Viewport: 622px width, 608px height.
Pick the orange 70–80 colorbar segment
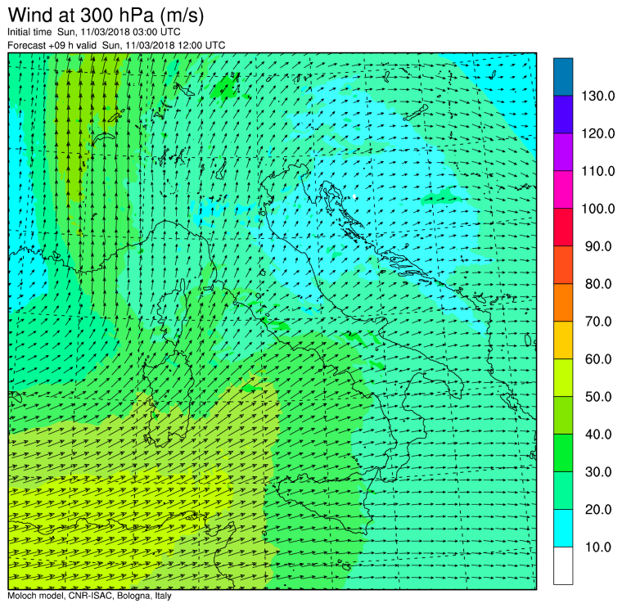coord(563,302)
